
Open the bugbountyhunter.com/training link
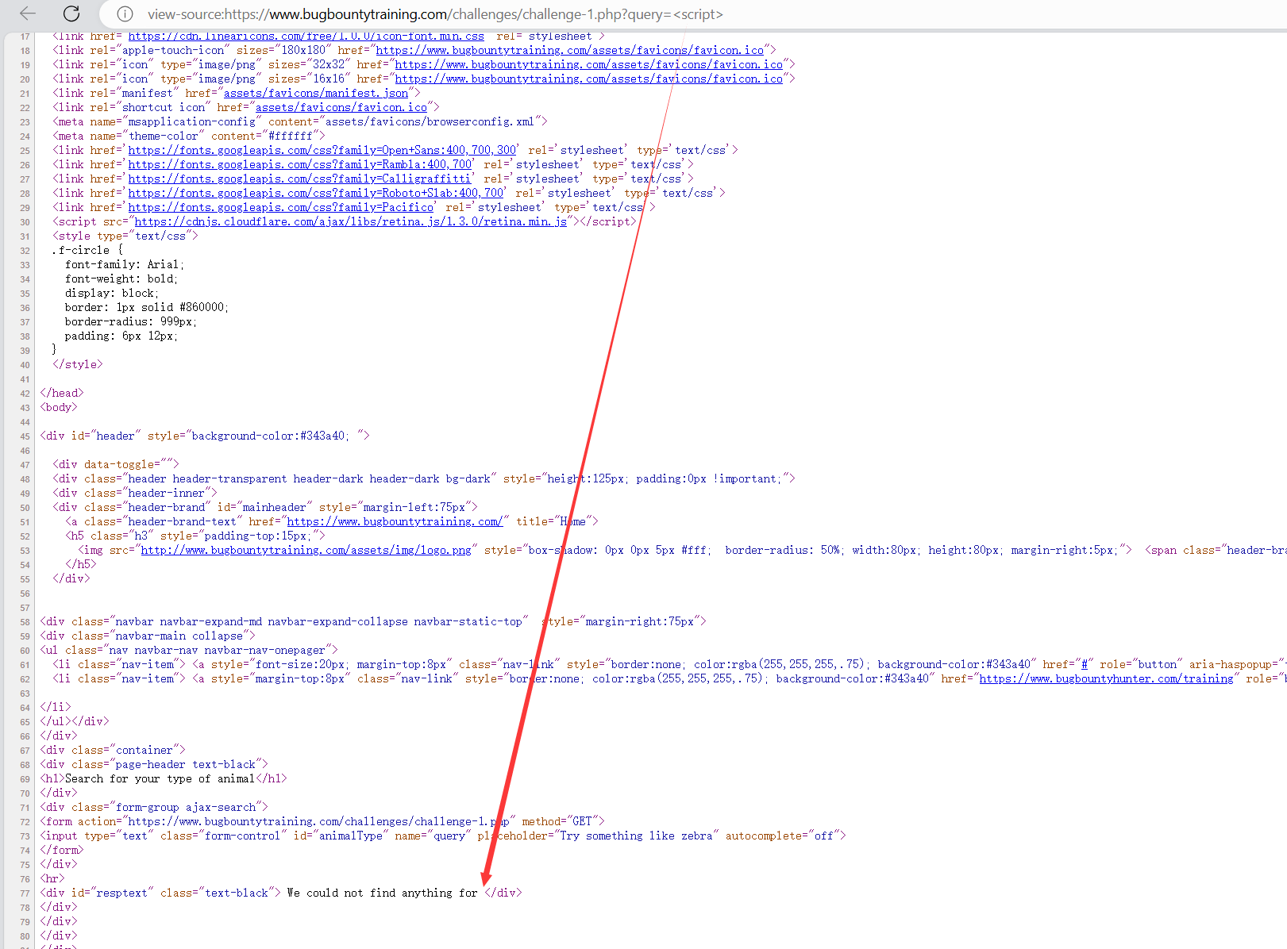pos(1106,678)
